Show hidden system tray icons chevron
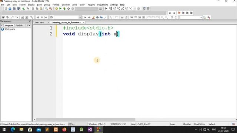This screenshot has width=237, height=133. 196,130
